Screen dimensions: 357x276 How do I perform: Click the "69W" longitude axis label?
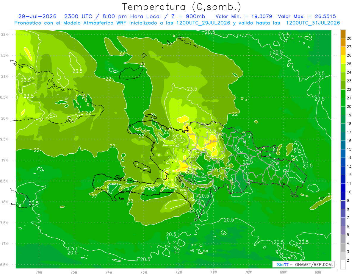(283, 272)
